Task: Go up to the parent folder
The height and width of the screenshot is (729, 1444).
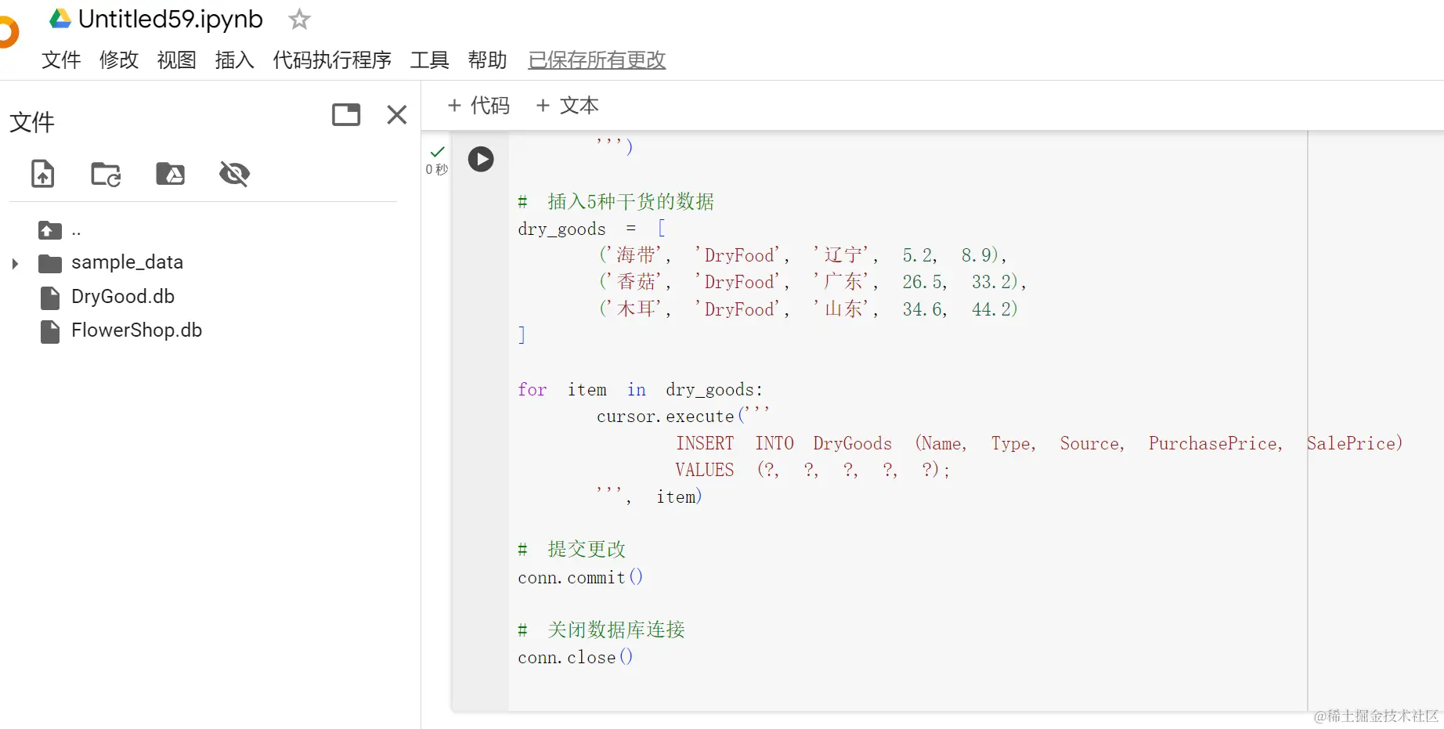Action: tap(50, 230)
